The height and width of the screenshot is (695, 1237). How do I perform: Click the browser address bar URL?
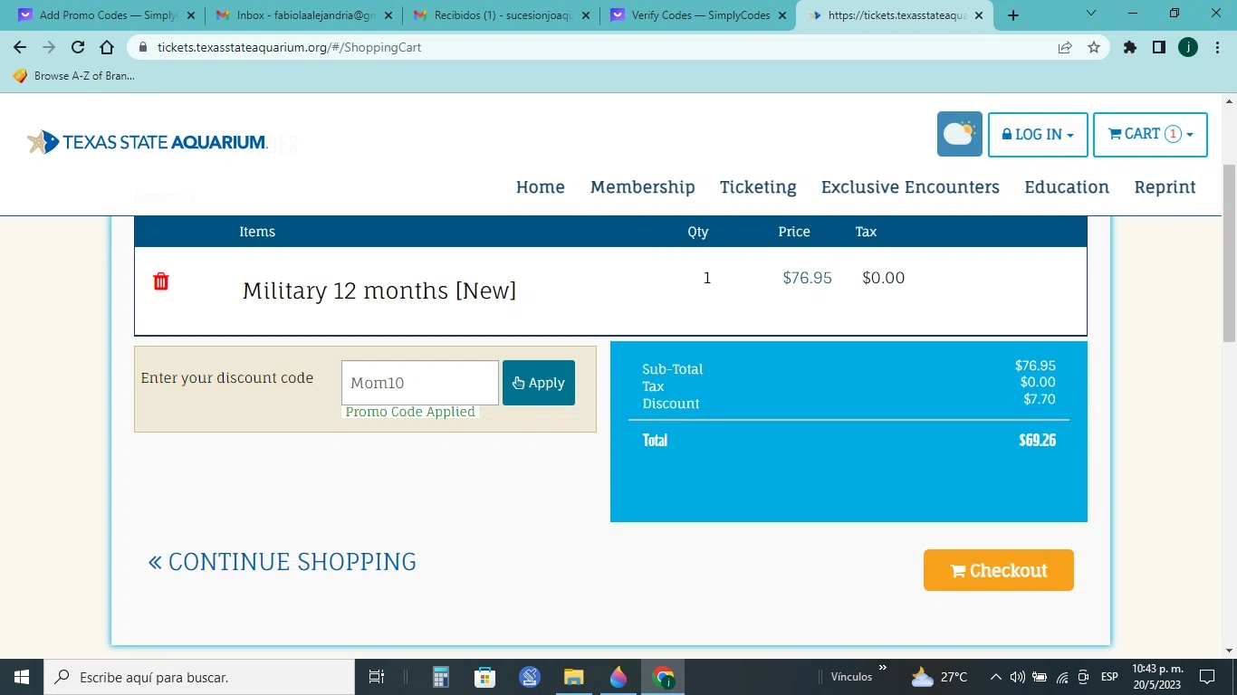click(x=289, y=47)
